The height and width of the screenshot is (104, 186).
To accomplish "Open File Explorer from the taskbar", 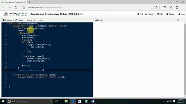I will pyautogui.click(x=66, y=101).
